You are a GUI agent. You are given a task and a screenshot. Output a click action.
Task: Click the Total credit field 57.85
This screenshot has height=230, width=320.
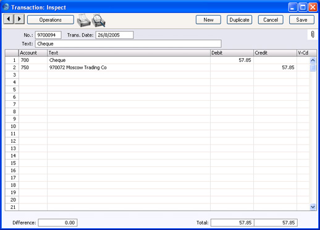point(276,223)
